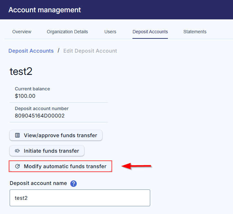Click the recurring clock icon on Modify automatic transfer

(x=17, y=167)
